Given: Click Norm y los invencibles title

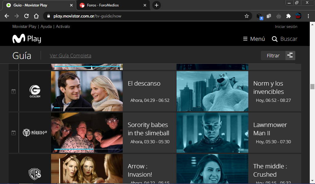Looking at the screenshot, I should (268, 87).
